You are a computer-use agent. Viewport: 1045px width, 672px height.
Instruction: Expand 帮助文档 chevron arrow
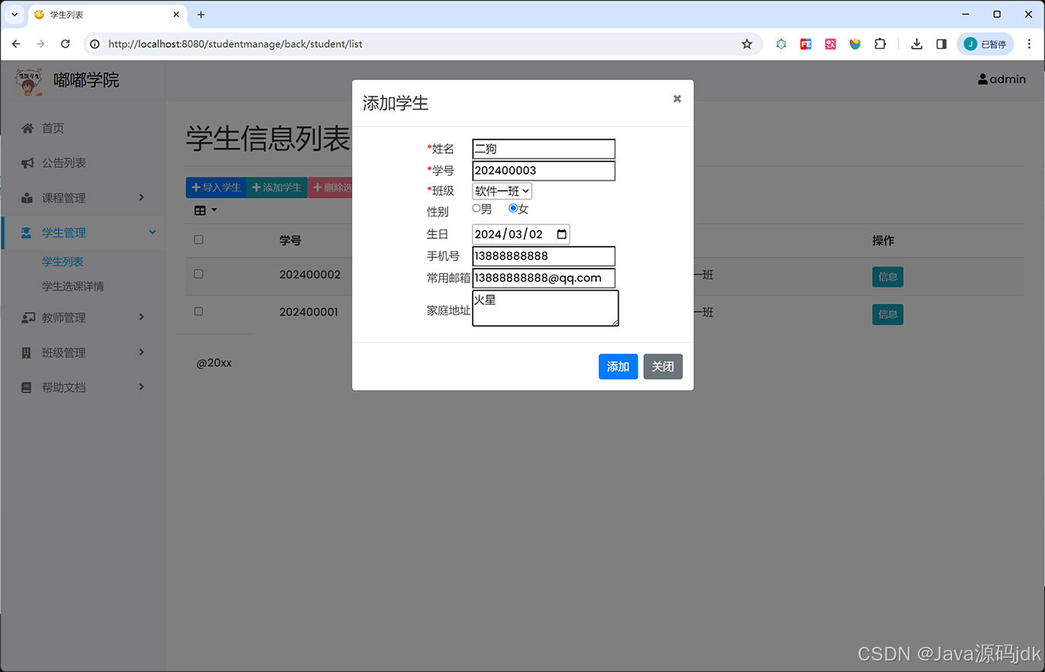coord(142,387)
